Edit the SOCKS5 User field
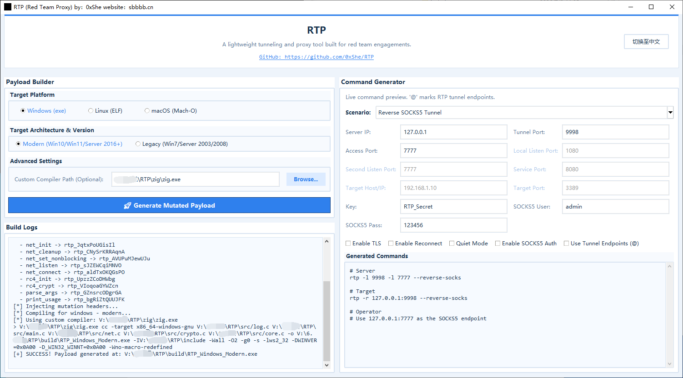 click(615, 207)
